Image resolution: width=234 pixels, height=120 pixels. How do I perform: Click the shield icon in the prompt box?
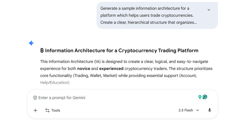click(x=35, y=98)
